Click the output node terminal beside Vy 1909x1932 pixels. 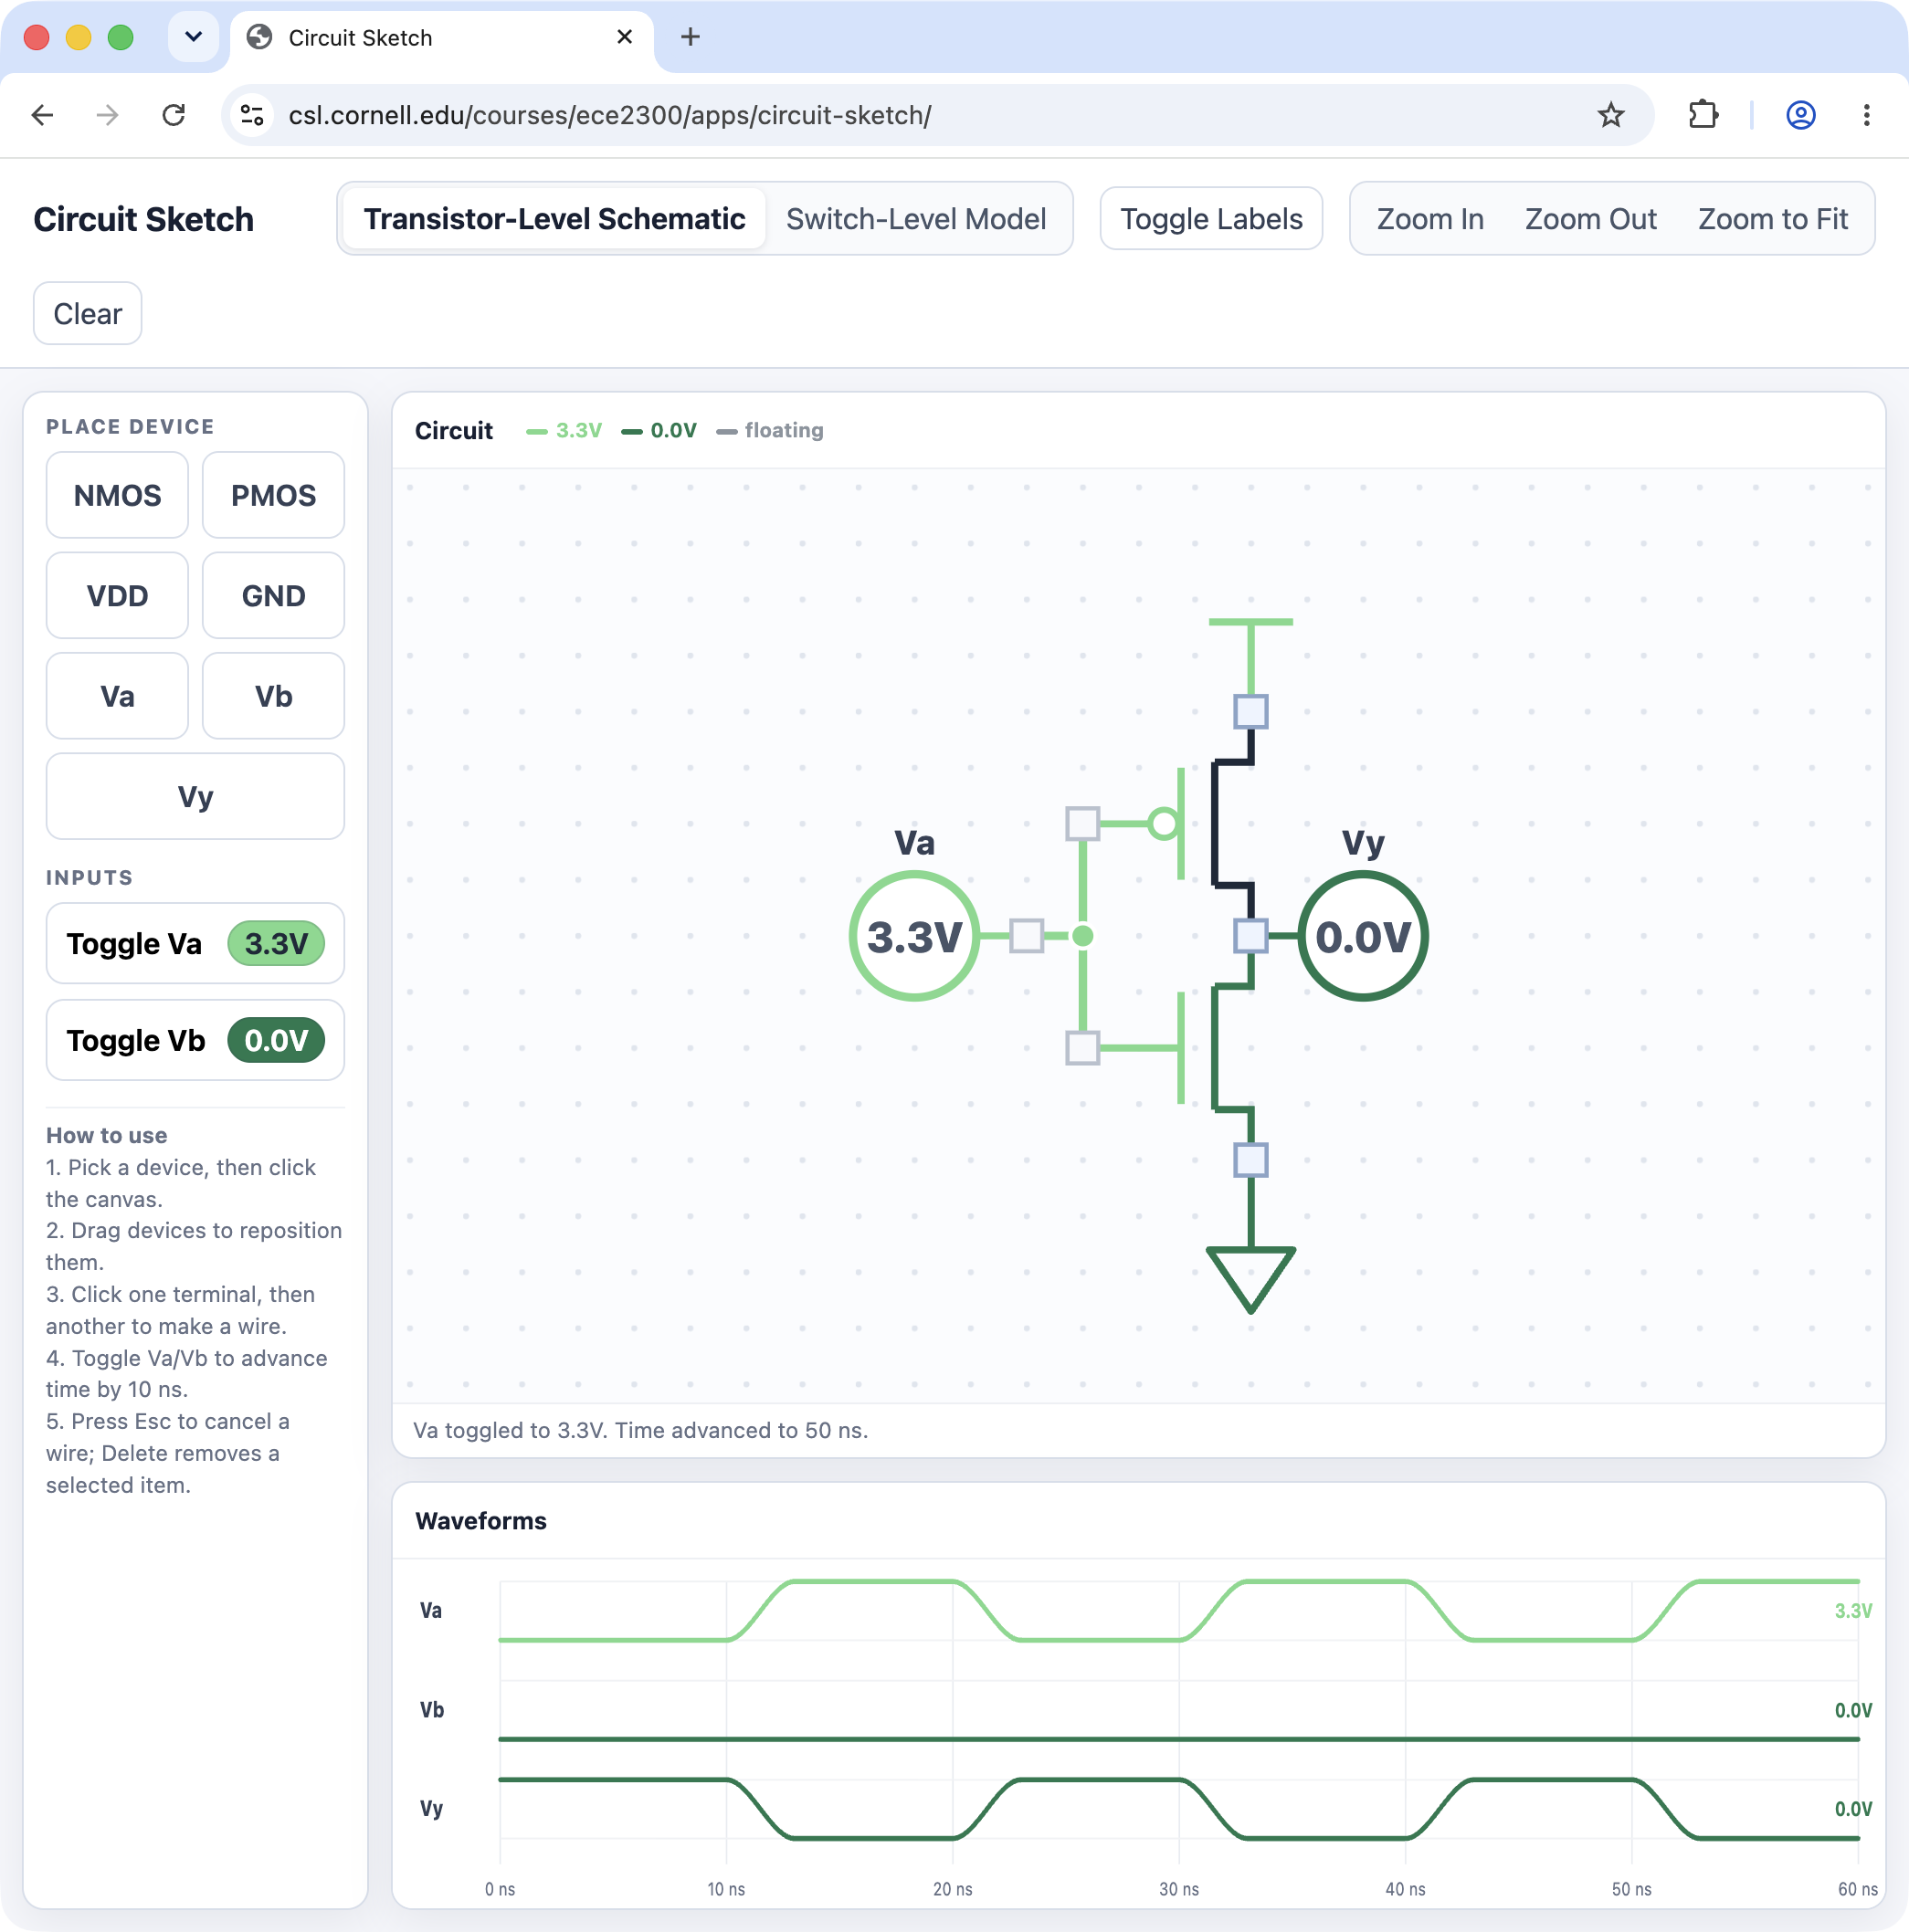pyautogui.click(x=1250, y=936)
